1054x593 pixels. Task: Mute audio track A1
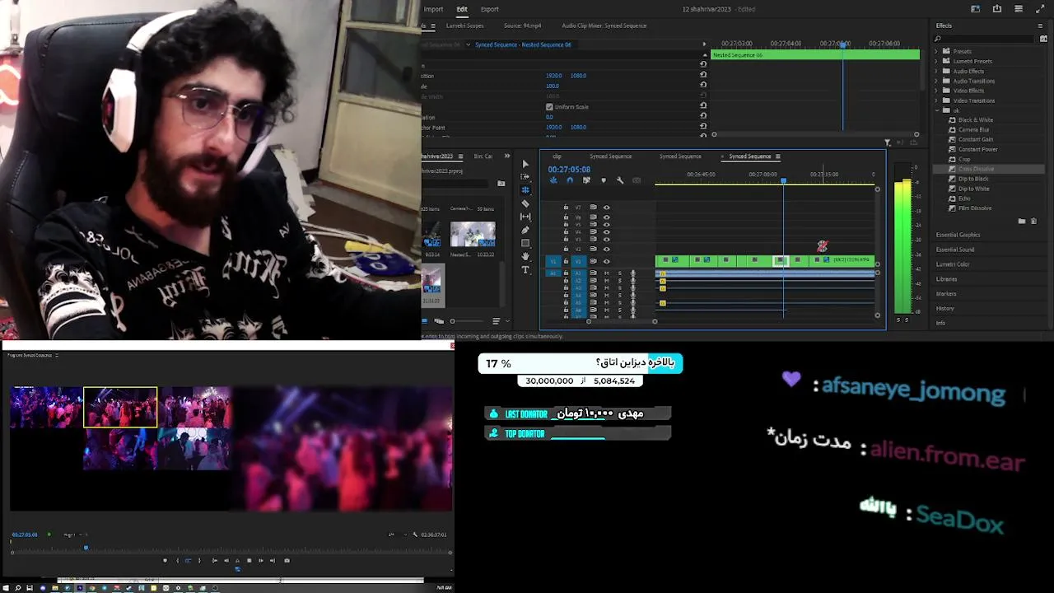point(607,273)
